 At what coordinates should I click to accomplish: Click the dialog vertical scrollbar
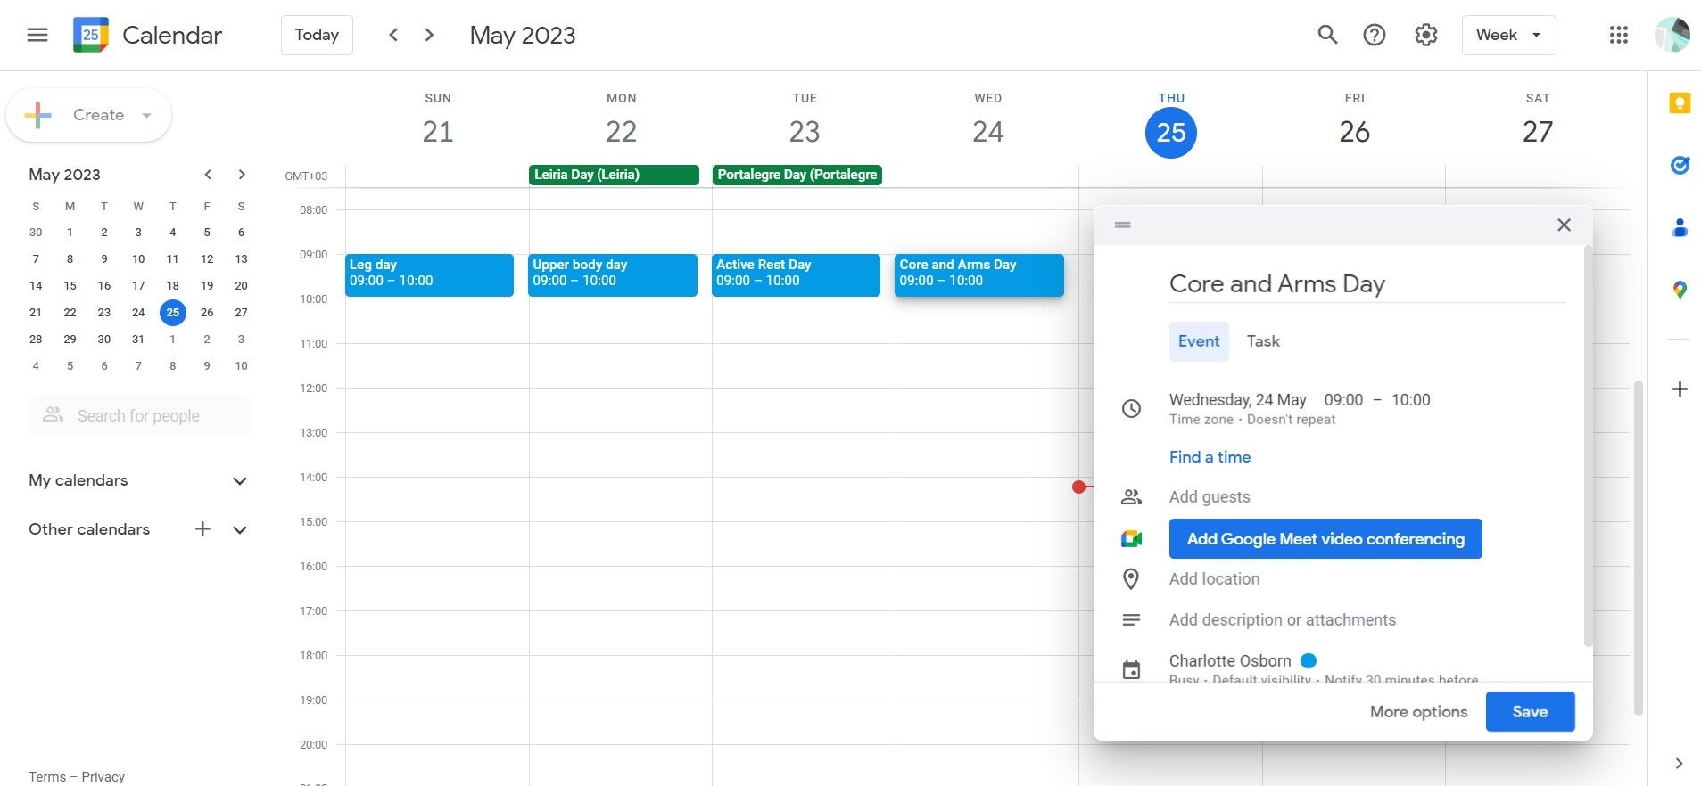[1588, 446]
